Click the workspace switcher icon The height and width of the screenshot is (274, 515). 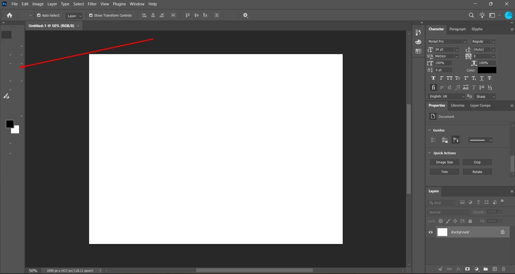point(492,15)
